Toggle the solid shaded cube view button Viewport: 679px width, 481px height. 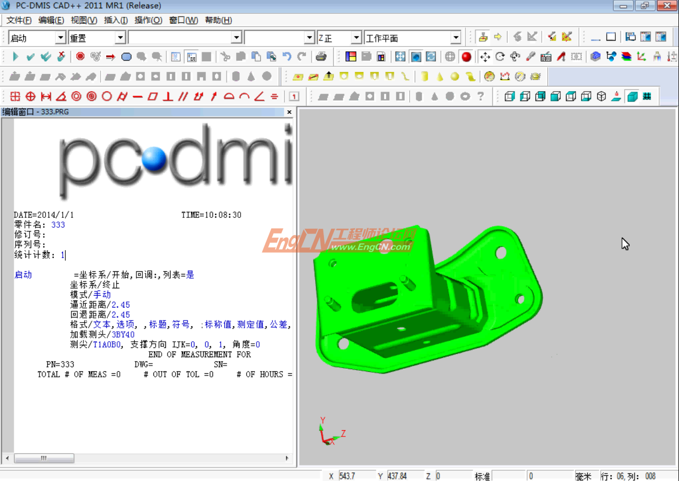point(632,96)
